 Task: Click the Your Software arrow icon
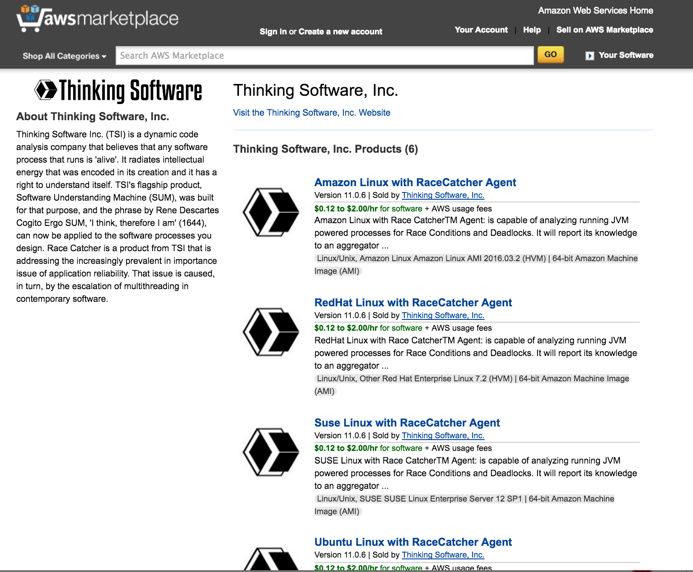[x=590, y=56]
